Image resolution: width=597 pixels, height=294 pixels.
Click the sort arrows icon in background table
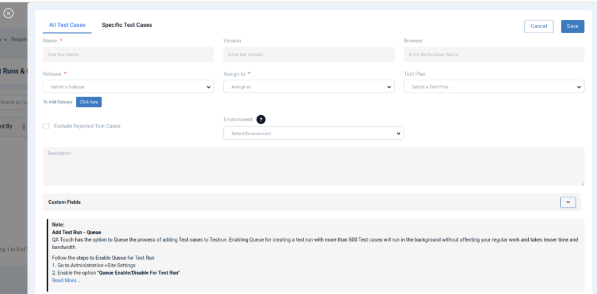point(24,126)
